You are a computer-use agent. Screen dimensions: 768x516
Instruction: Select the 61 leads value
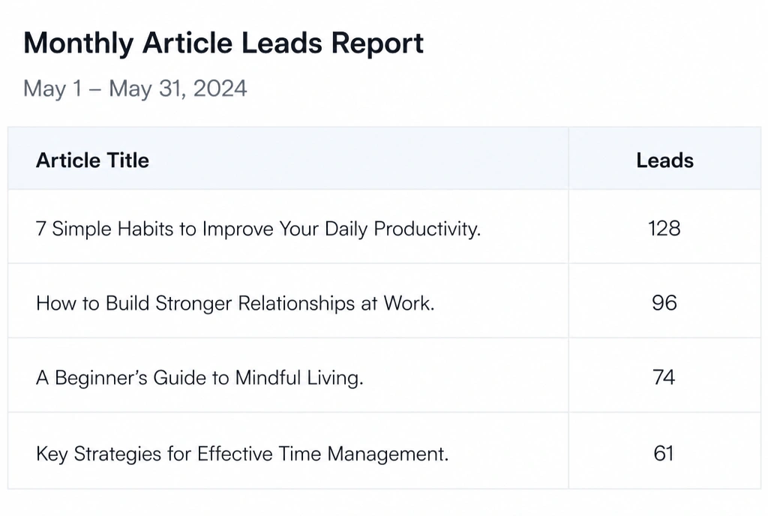pyautogui.click(x=664, y=453)
